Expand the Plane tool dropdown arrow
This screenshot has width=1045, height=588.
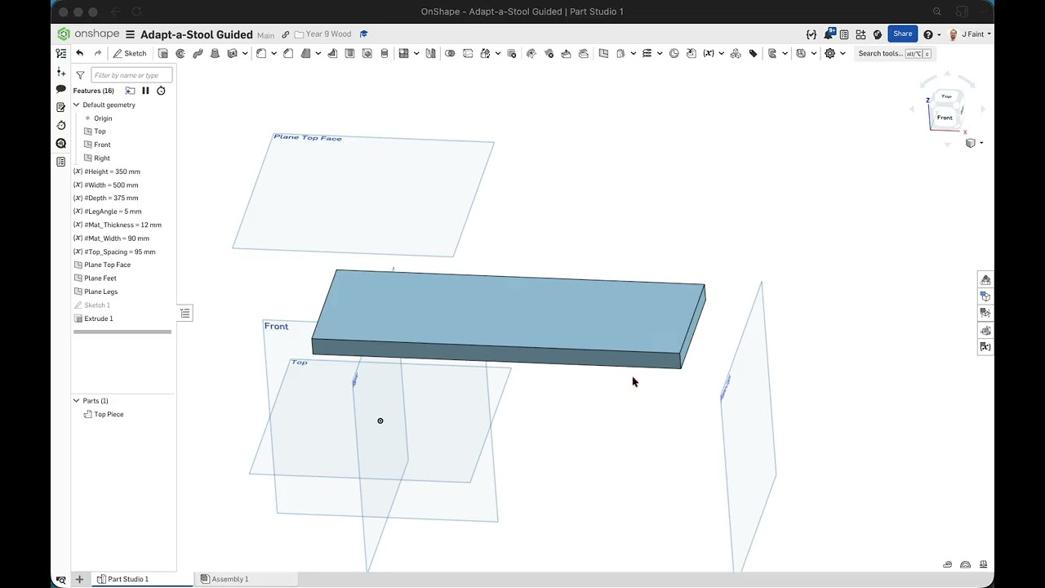(x=633, y=53)
